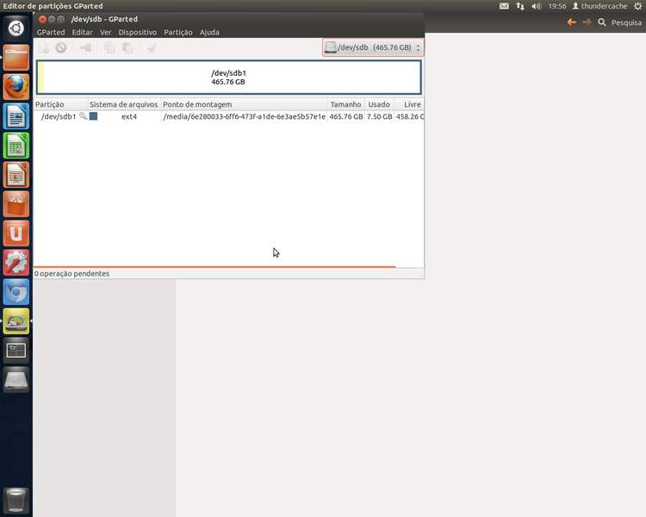This screenshot has width=646, height=517.
Task: Open the Ajuda menu
Action: 209,32
